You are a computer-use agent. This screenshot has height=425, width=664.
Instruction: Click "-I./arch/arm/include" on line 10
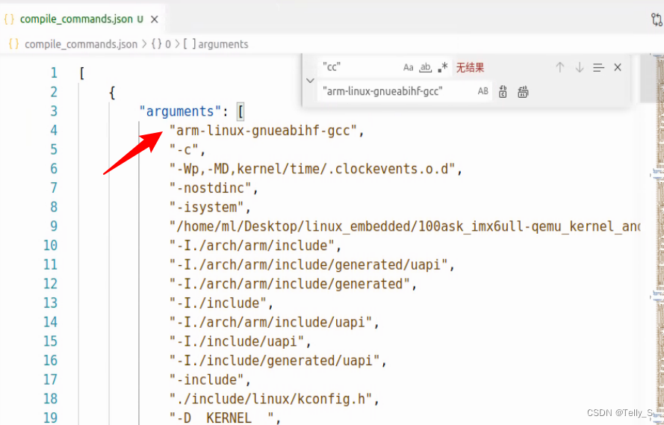[x=252, y=246]
